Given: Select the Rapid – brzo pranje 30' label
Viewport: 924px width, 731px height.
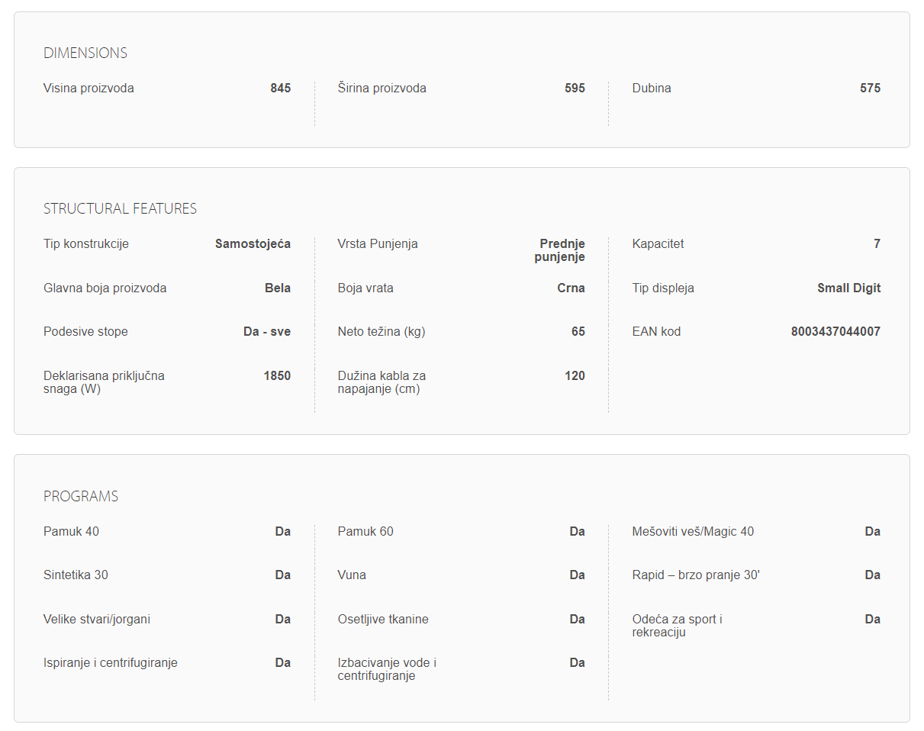Looking at the screenshot, I should pyautogui.click(x=696, y=575).
